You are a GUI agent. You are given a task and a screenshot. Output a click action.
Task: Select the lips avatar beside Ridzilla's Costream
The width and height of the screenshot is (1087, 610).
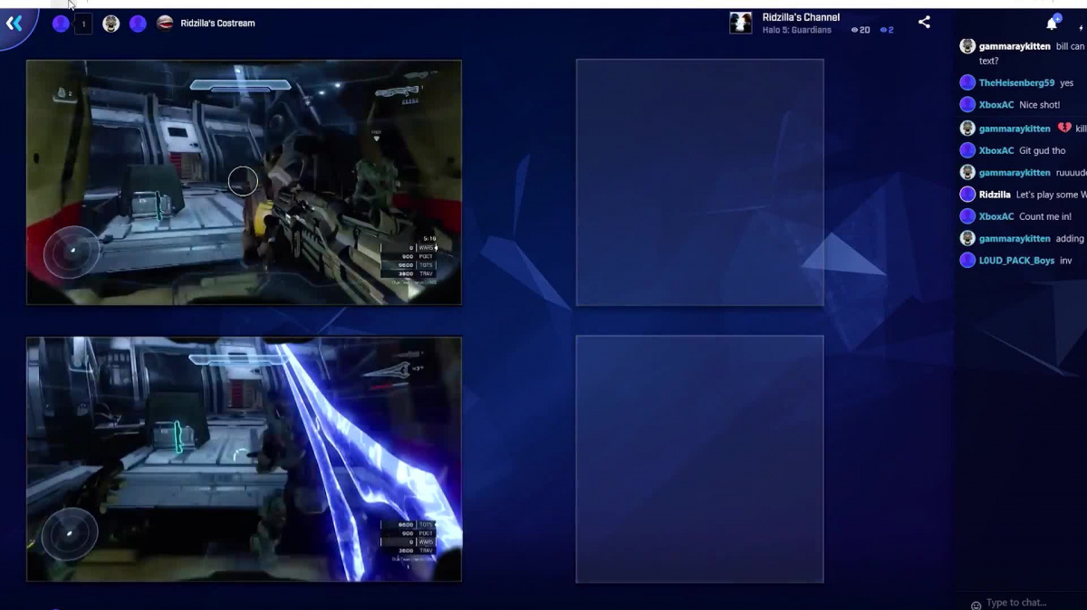(x=165, y=24)
